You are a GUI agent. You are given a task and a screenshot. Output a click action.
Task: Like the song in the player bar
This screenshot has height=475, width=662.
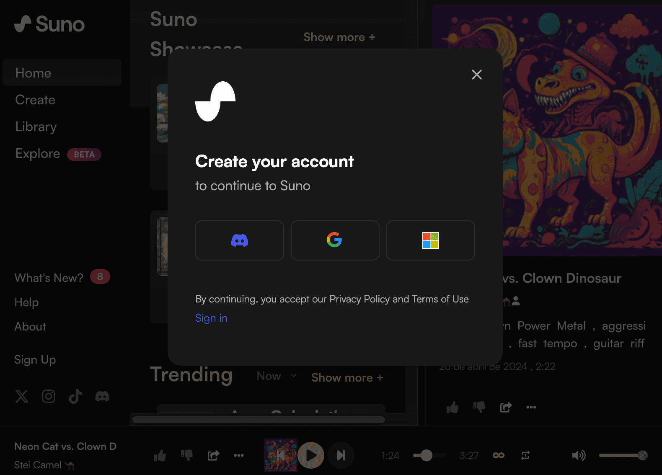click(160, 455)
